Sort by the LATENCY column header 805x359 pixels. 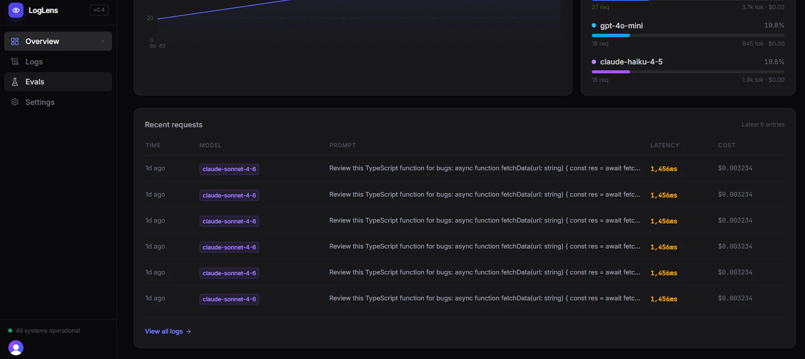click(665, 146)
